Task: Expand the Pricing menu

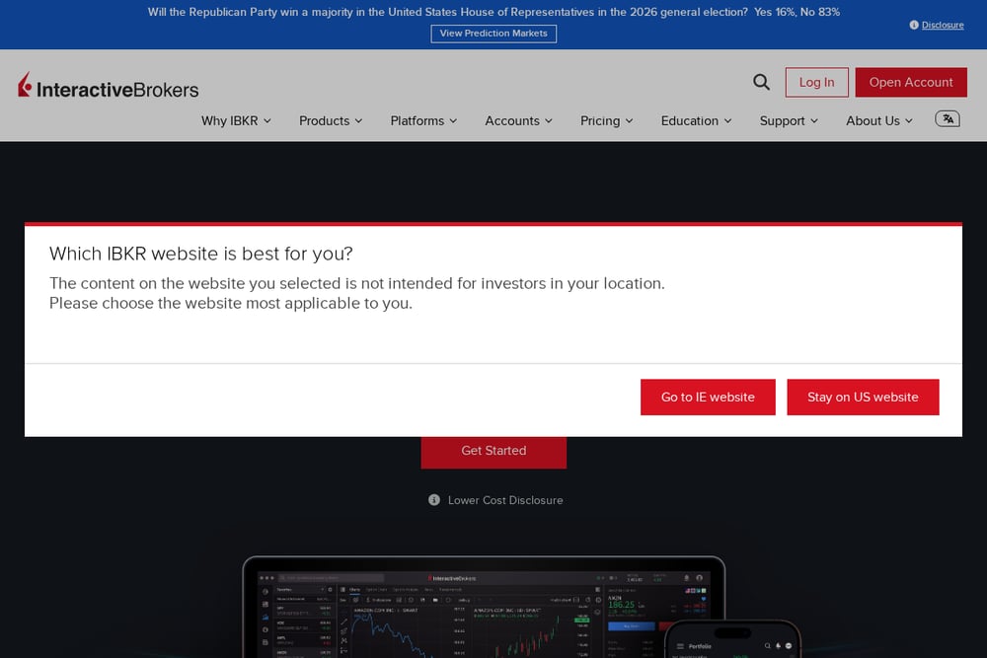Action: pyautogui.click(x=607, y=120)
